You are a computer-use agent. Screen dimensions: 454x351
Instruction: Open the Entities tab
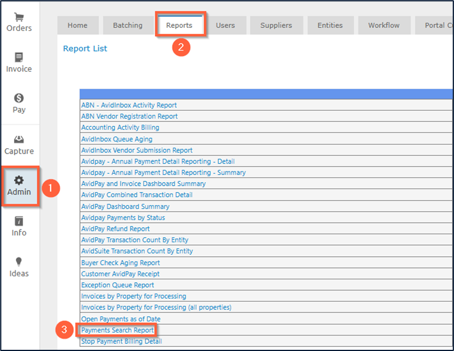pos(330,25)
